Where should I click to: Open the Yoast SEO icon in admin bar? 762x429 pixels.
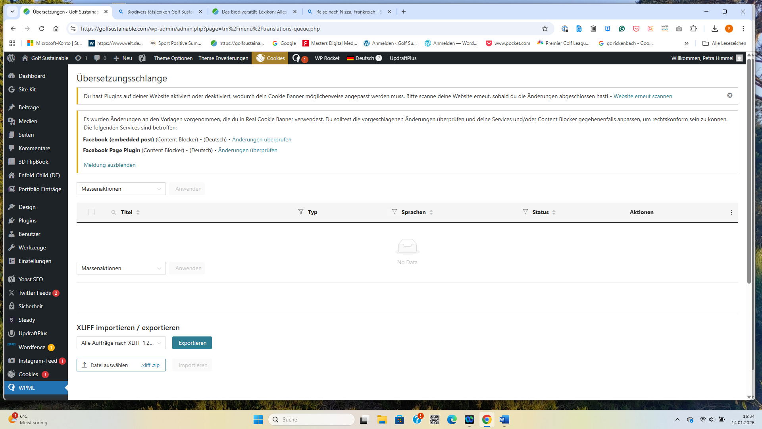click(x=142, y=58)
